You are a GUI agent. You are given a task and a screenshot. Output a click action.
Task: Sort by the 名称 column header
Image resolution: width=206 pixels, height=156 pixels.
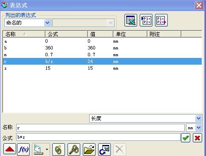(24, 34)
